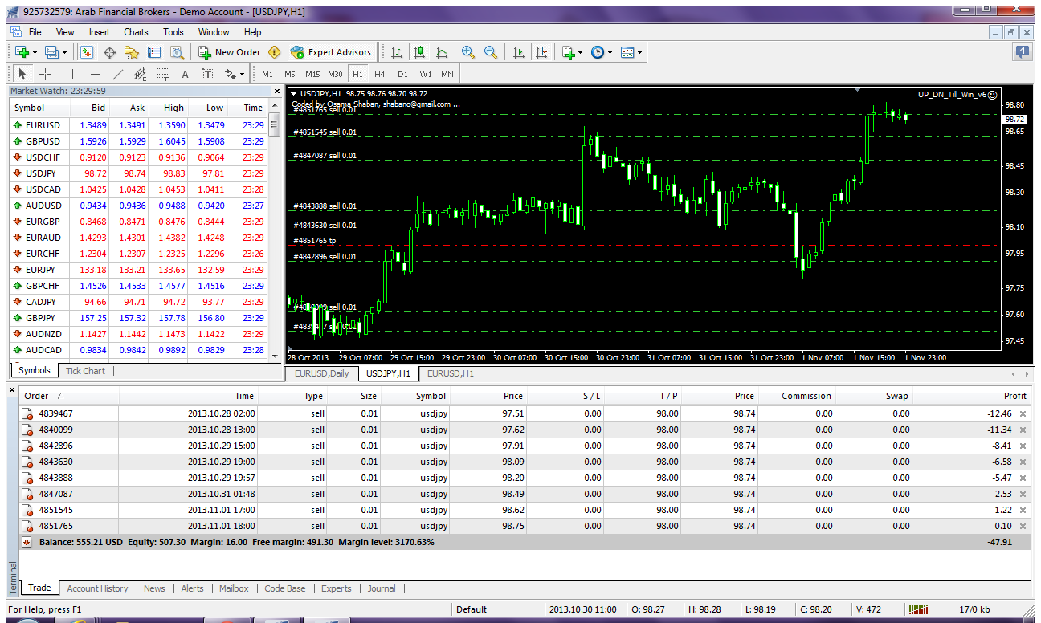Open the Charts menu

(x=136, y=32)
